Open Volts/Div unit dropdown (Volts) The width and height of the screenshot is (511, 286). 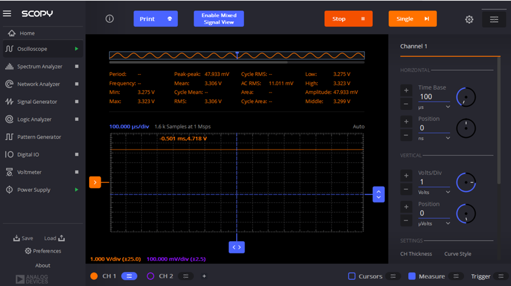click(x=434, y=192)
